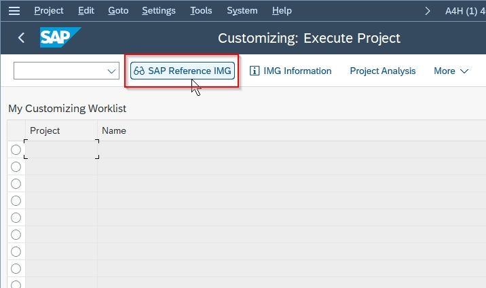The image size is (486, 288).
Task: Open the System menu
Action: click(242, 11)
